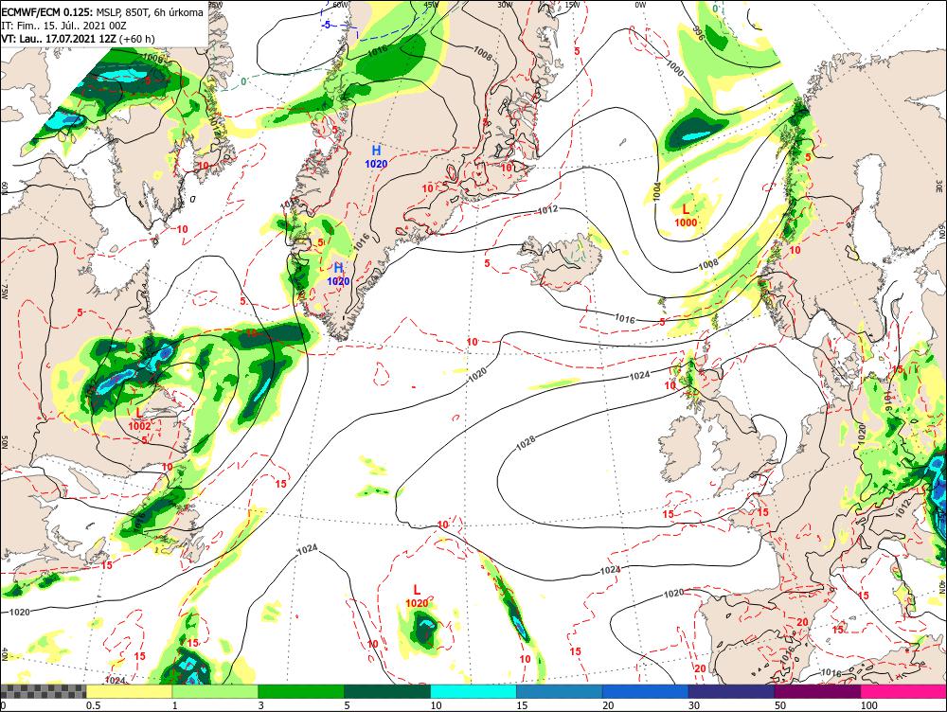Image resolution: width=947 pixels, height=712 pixels.
Task: Click the '45W' longitude label at top
Action: tap(431, 5)
